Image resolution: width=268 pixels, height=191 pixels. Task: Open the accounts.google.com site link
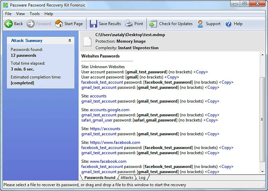(x=110, y=110)
